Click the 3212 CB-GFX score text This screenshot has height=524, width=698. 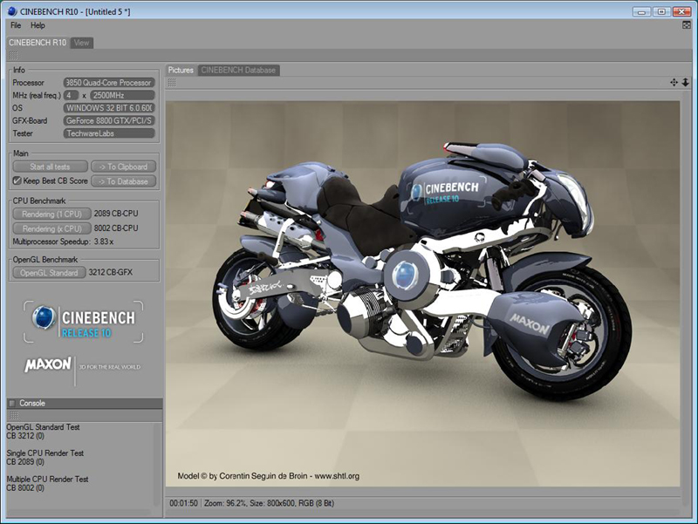(111, 272)
